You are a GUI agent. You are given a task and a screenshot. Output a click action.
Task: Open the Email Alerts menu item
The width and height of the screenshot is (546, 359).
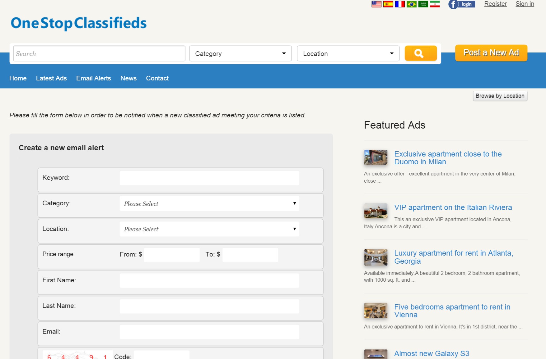pos(93,78)
